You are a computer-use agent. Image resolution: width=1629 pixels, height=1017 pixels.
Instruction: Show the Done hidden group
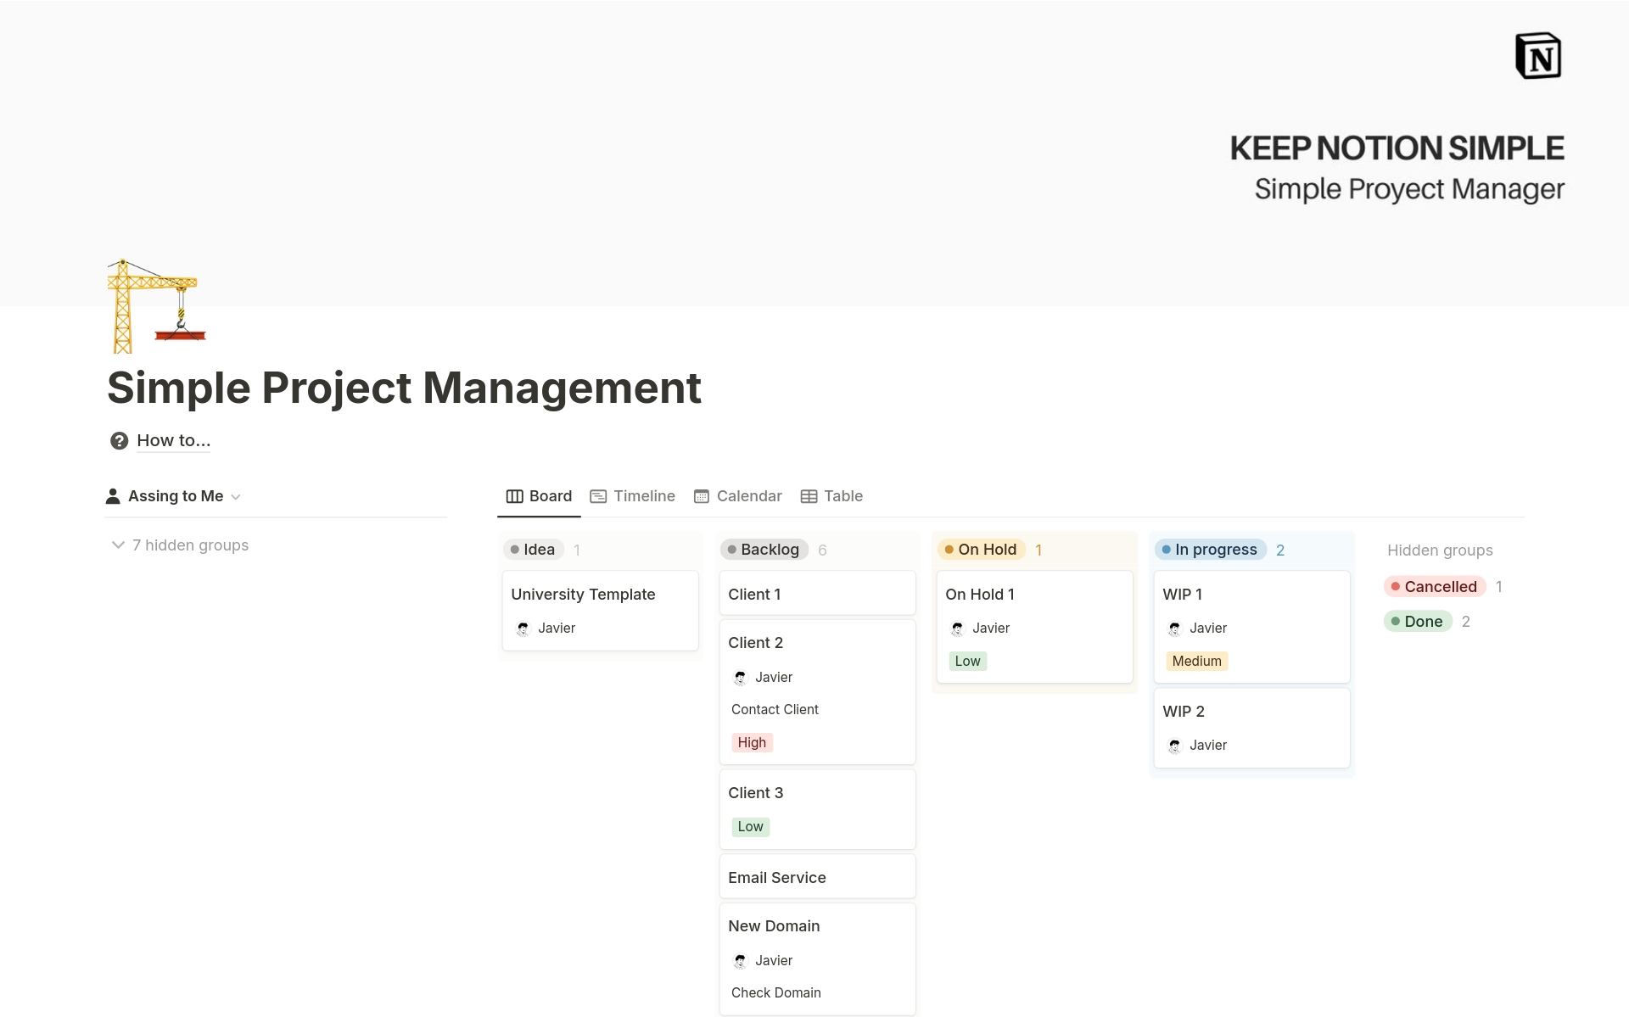(1419, 621)
